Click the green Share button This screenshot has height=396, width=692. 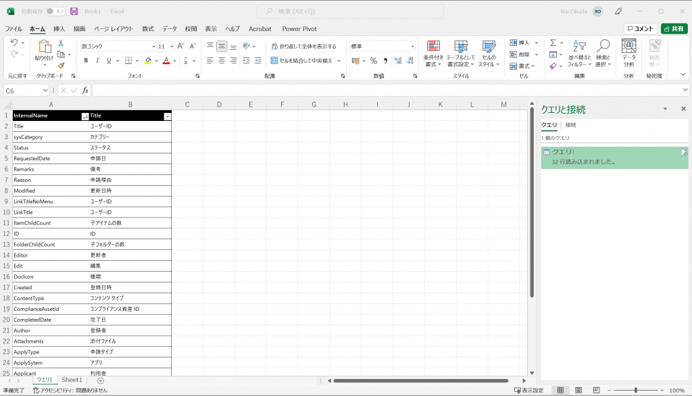[x=674, y=28]
